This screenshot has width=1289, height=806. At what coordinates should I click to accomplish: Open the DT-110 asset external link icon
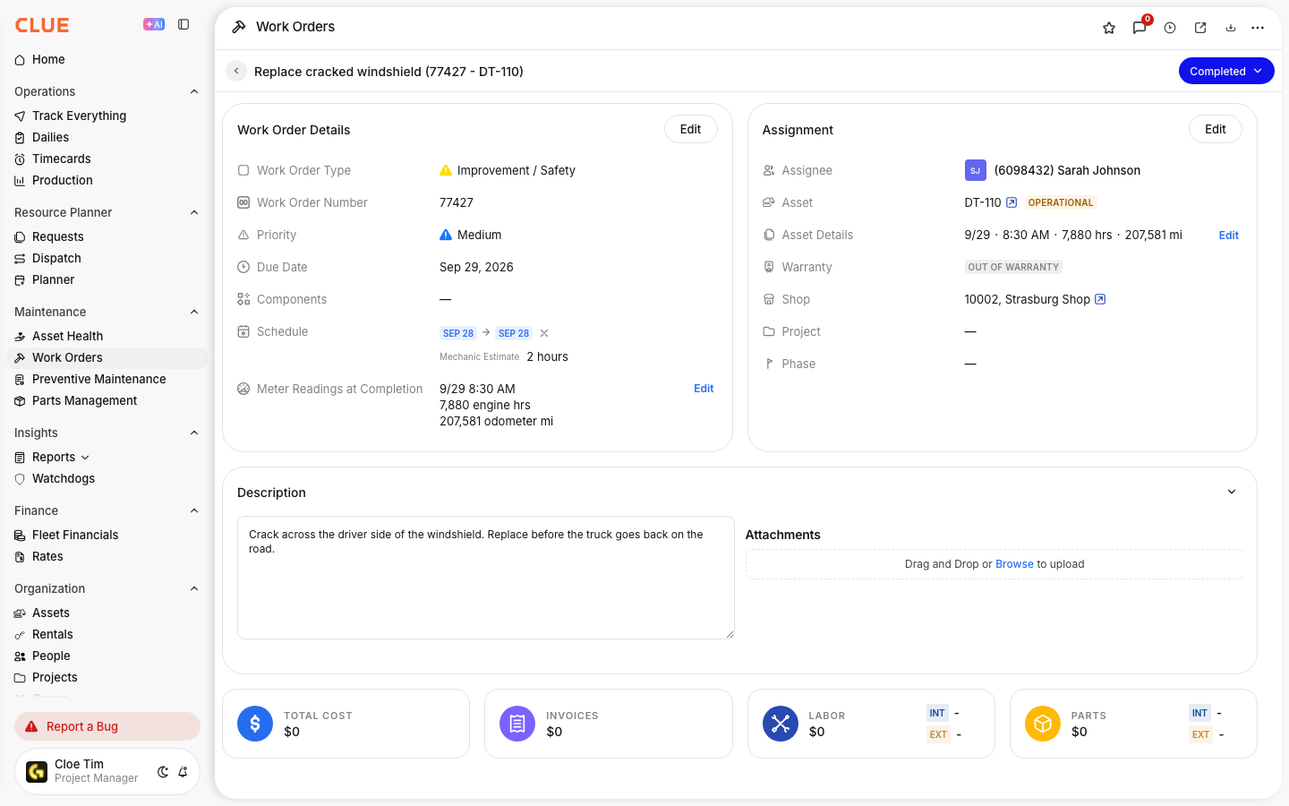point(1012,202)
